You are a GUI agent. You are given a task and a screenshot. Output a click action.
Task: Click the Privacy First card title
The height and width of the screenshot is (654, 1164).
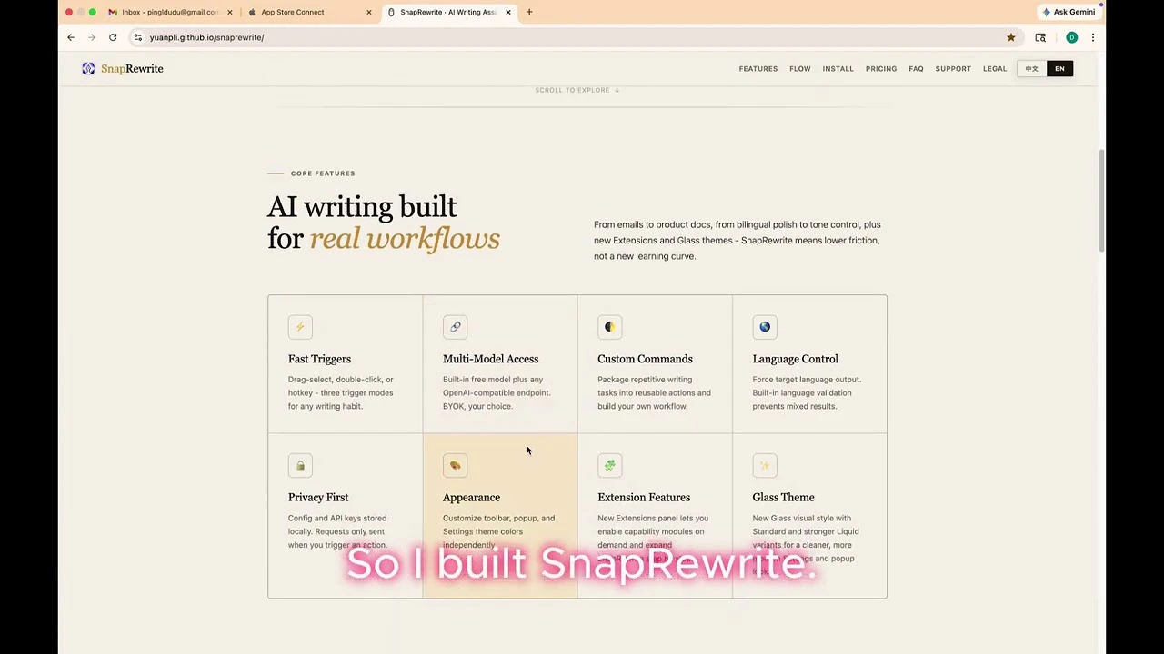point(318,498)
